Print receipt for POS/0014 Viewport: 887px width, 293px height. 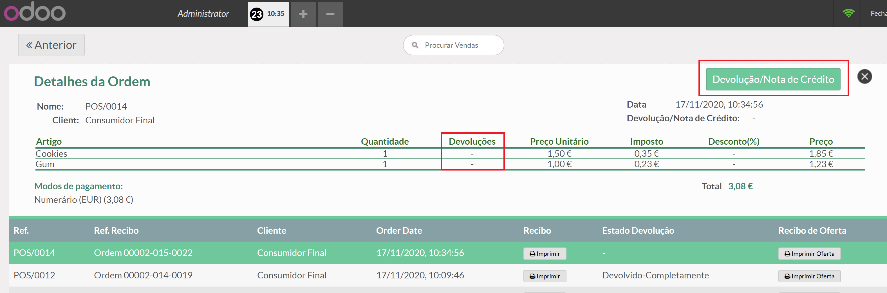coord(545,254)
